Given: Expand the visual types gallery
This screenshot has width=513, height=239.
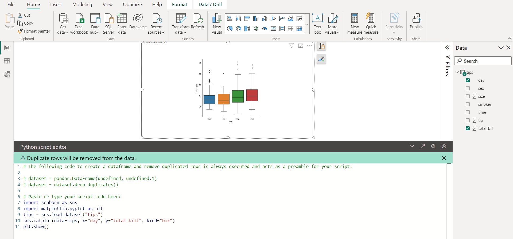Looking at the screenshot, I should click(x=306, y=24).
